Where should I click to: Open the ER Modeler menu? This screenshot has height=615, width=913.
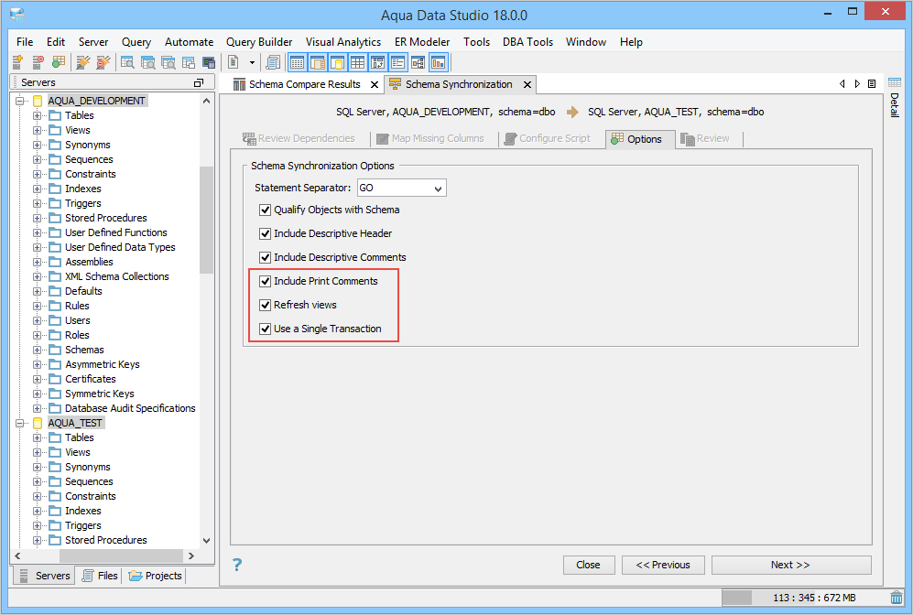(422, 42)
